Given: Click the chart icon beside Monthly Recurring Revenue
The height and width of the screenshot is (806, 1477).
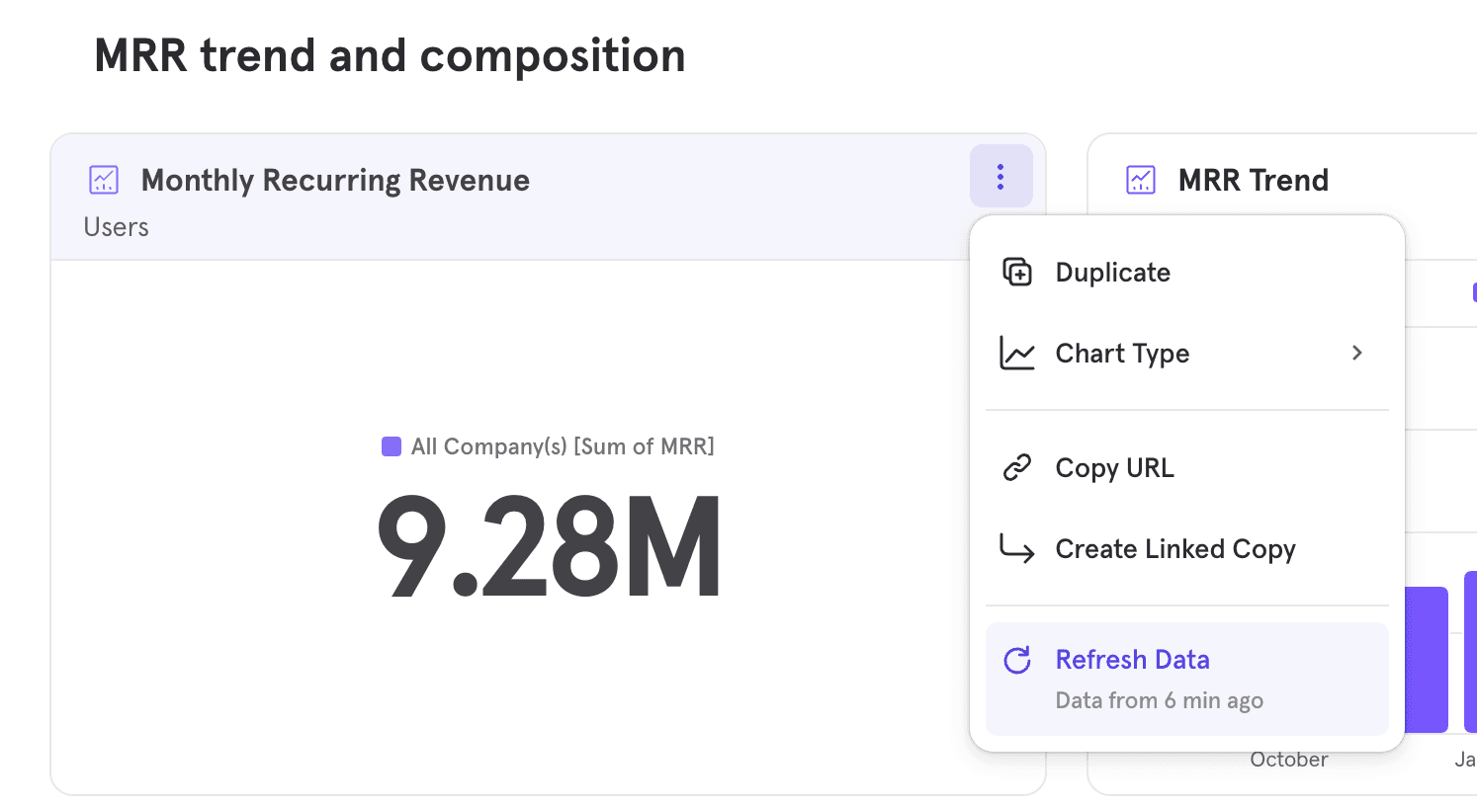Looking at the screenshot, I should (x=103, y=180).
